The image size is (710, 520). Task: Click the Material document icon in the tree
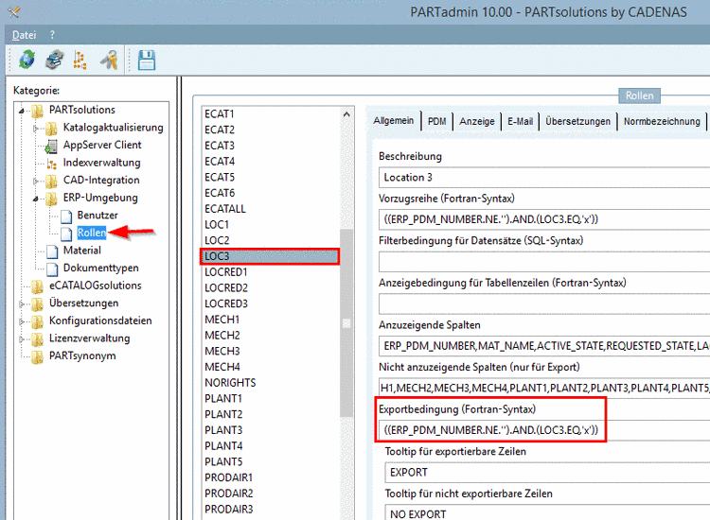tap(53, 251)
